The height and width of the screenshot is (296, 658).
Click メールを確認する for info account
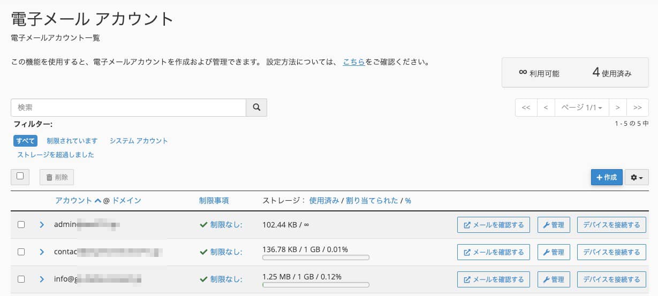pos(494,279)
